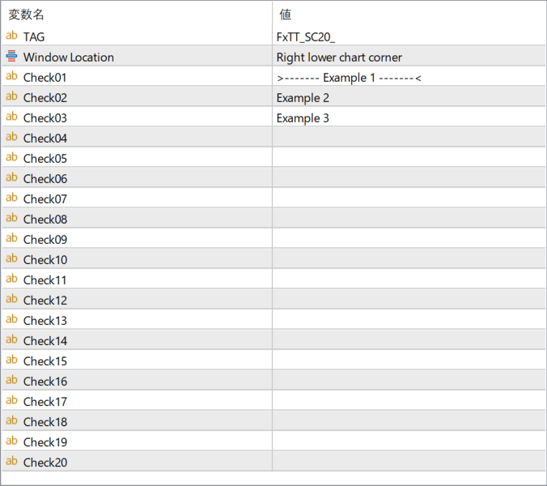The height and width of the screenshot is (486, 547).
Task: Click the ab icon next to Check01
Action: [11, 77]
